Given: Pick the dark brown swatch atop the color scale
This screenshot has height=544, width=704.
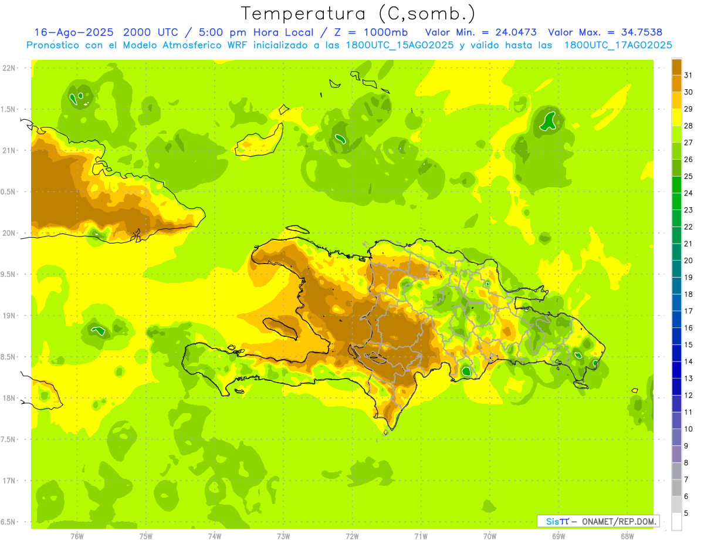Looking at the screenshot, I should pos(676,67).
